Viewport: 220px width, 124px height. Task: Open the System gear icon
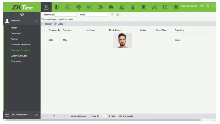[176, 7]
